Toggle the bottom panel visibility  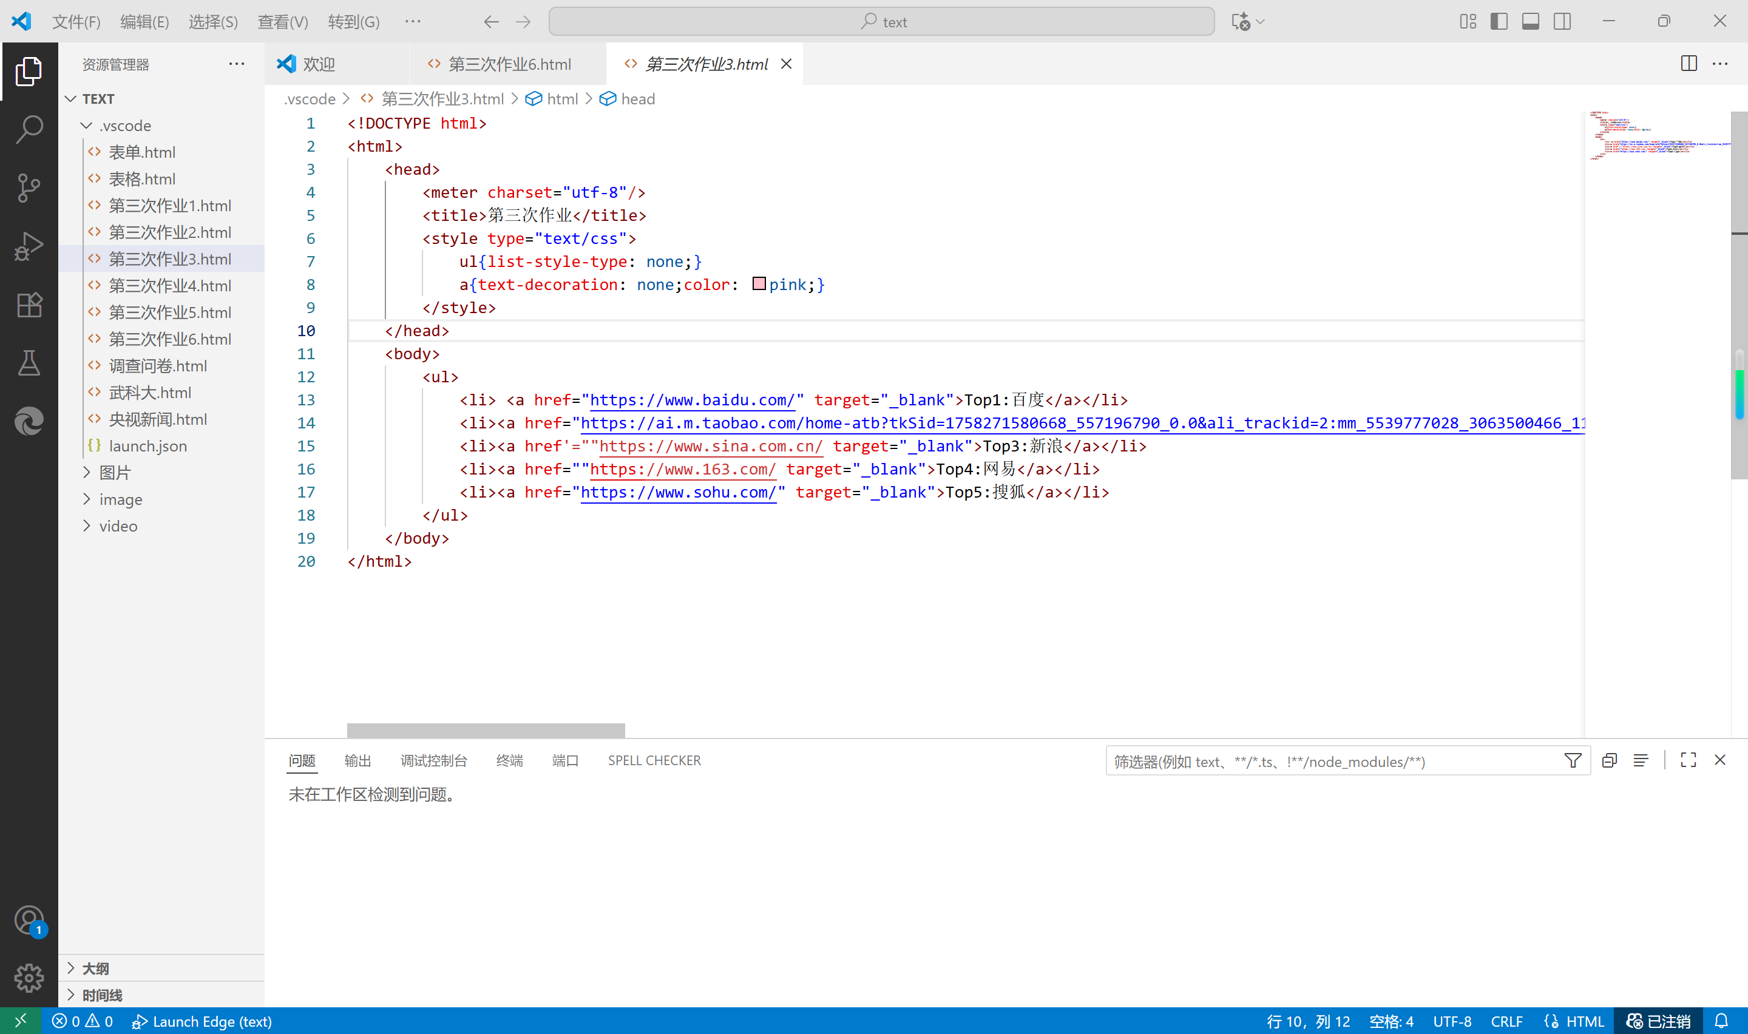tap(1531, 22)
